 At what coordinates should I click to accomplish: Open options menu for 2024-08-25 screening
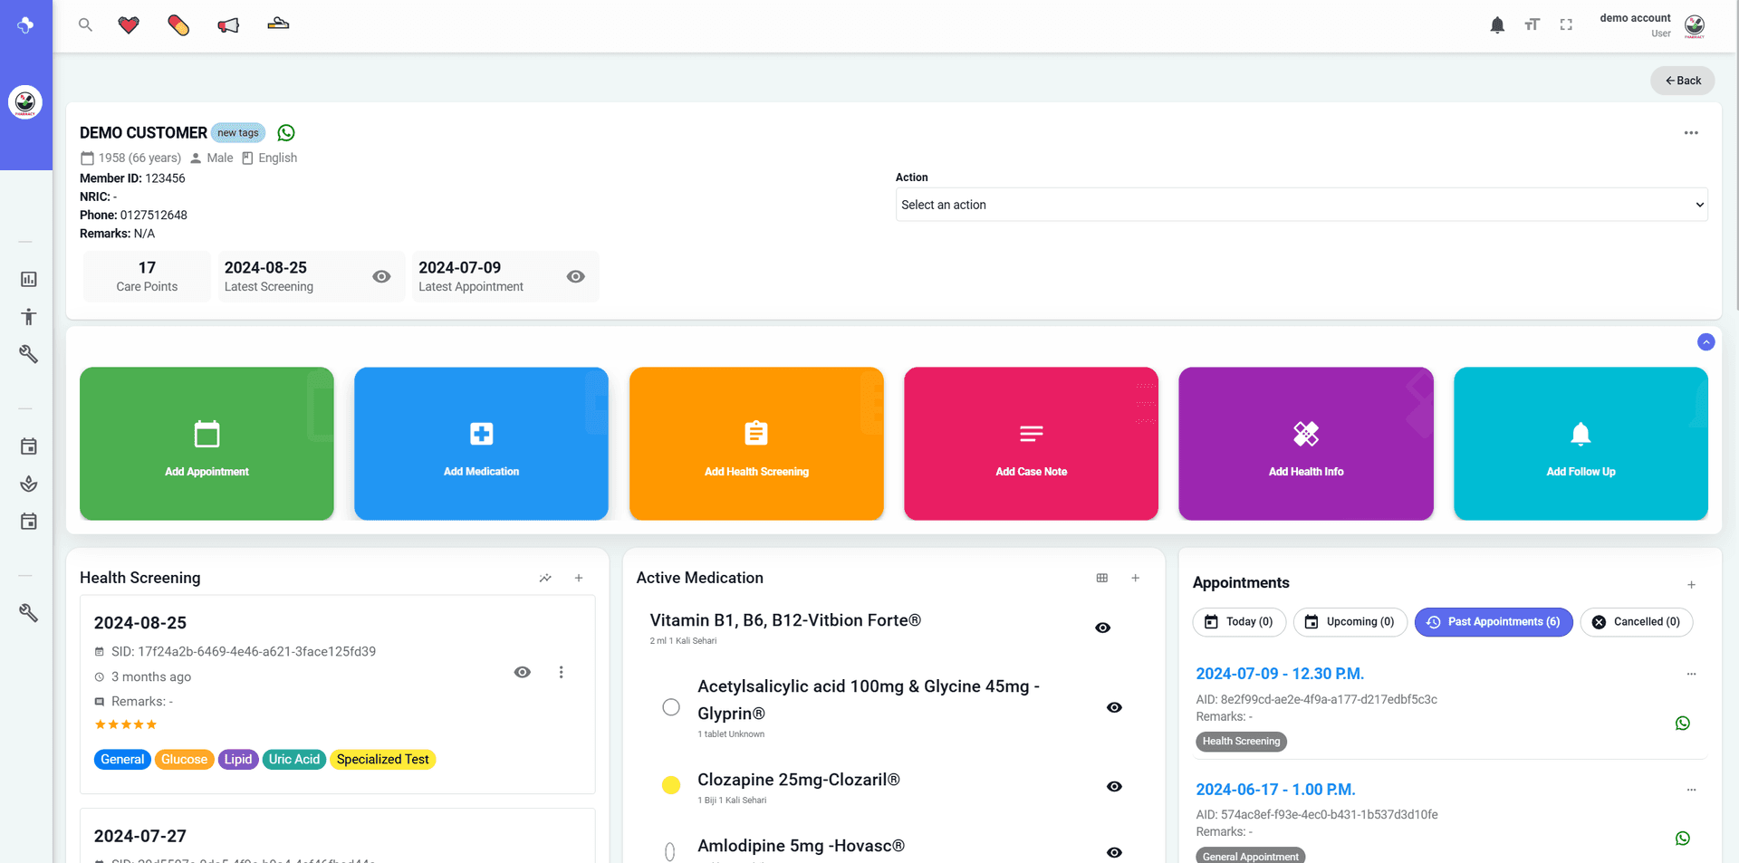562,672
